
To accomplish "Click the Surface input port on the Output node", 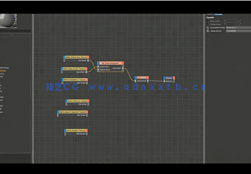I will pos(164,81).
